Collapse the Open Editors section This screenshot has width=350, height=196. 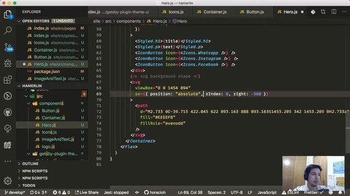19,21
